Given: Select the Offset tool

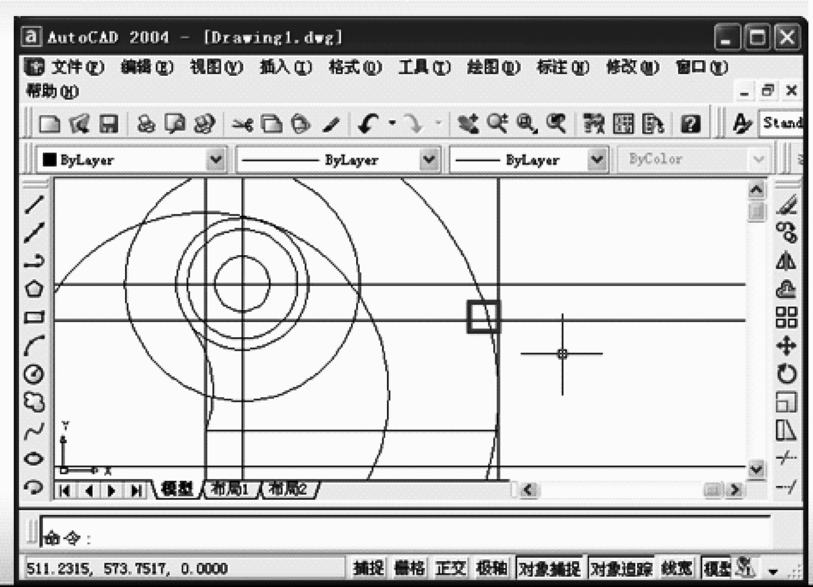Looking at the screenshot, I should click(787, 289).
